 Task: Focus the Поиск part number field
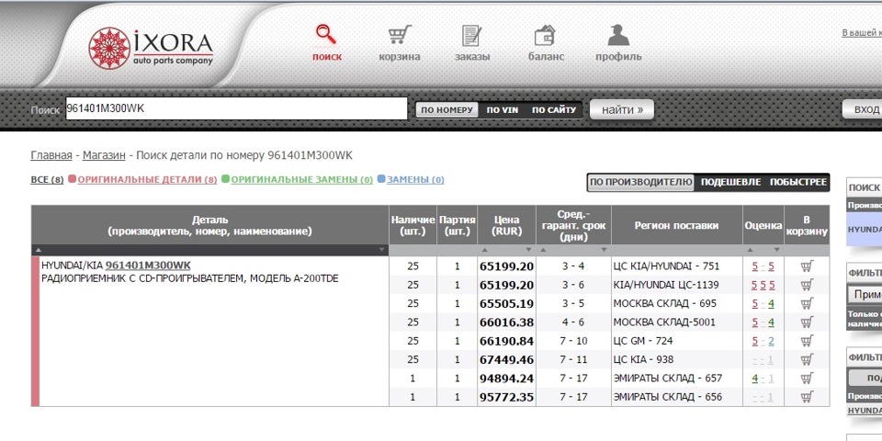tap(236, 108)
